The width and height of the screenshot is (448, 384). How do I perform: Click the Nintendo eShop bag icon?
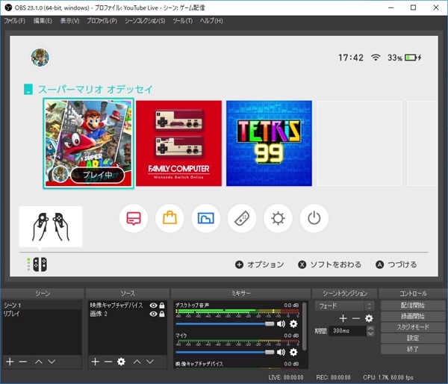tap(169, 218)
